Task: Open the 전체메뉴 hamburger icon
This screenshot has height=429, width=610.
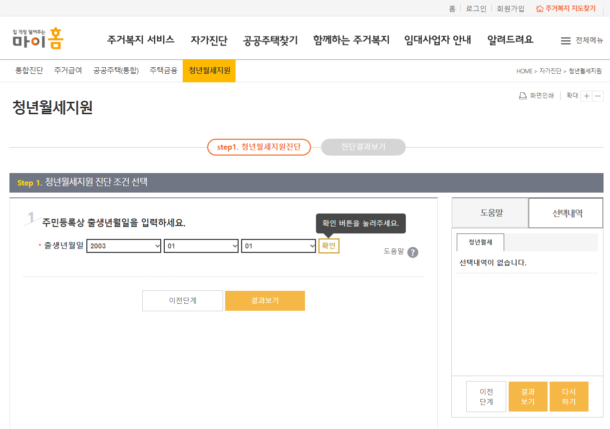Action: click(x=566, y=41)
